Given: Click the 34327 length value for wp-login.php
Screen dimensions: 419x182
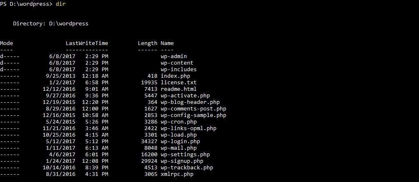Looking at the screenshot, I should [x=149, y=141].
